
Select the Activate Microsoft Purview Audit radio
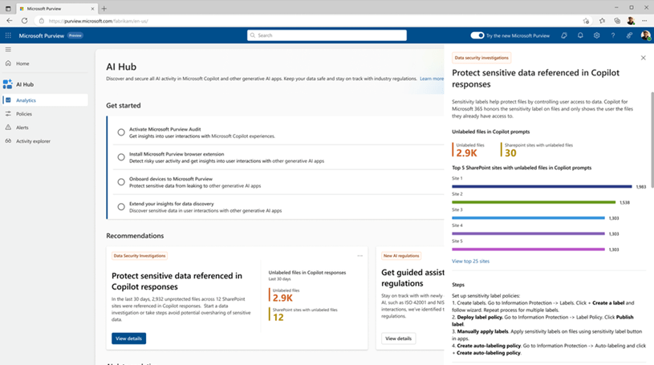(x=121, y=132)
